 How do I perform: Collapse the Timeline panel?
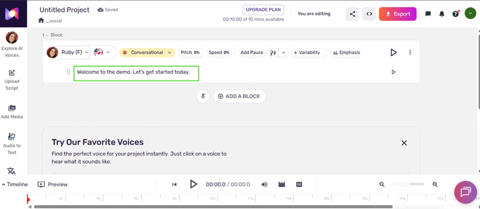(15, 184)
